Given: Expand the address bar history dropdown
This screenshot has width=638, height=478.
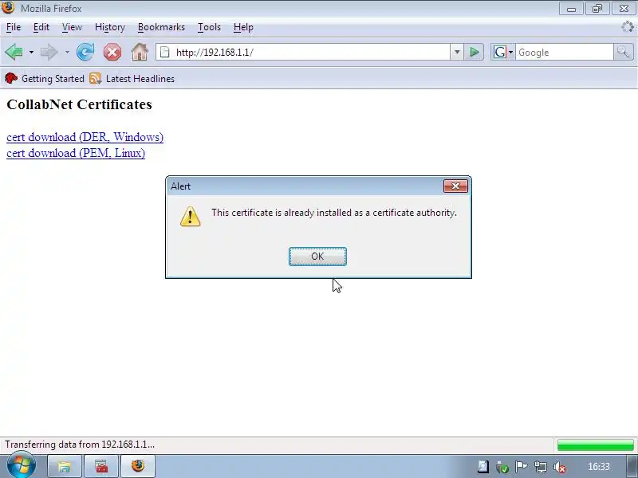Looking at the screenshot, I should pyautogui.click(x=457, y=52).
